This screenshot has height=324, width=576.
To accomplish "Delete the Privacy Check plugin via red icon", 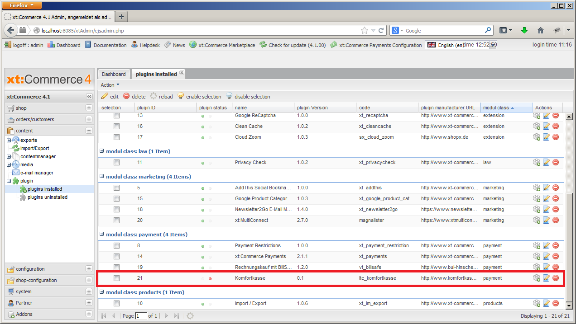I will tap(556, 162).
